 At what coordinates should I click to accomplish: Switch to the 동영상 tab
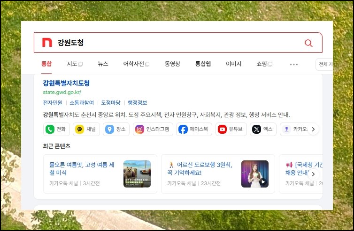point(172,64)
